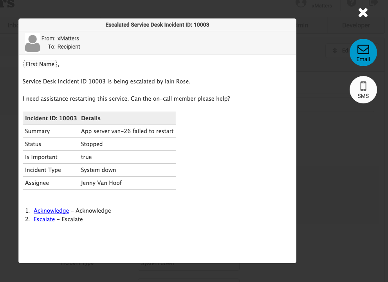
Task: Click the 'Details' table header
Action: [x=91, y=118]
